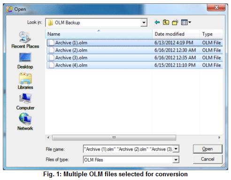Go back using the blue arrow icon

[157, 23]
